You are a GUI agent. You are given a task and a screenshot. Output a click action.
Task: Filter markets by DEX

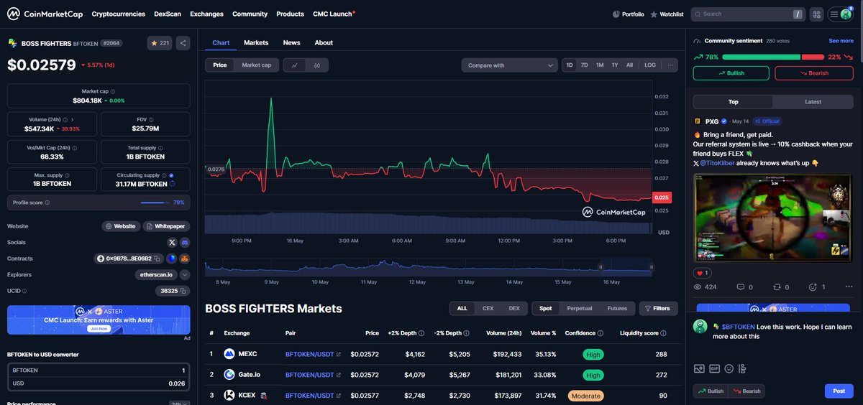coord(514,309)
